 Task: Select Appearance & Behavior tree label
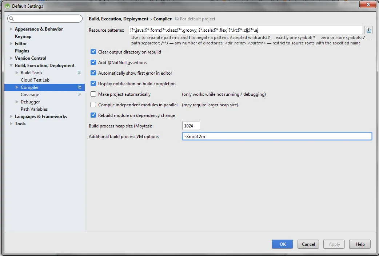[x=39, y=29]
